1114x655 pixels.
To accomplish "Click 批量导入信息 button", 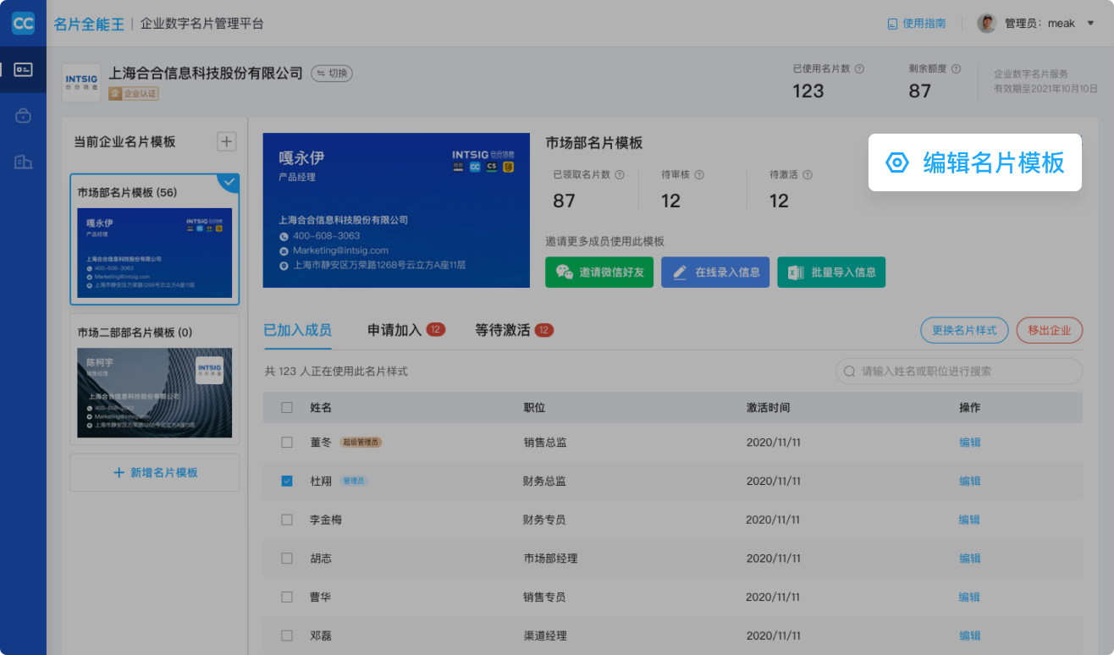I will pos(831,272).
